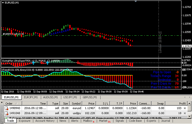Click the sell order icon for order 1490940

tap(6, 108)
